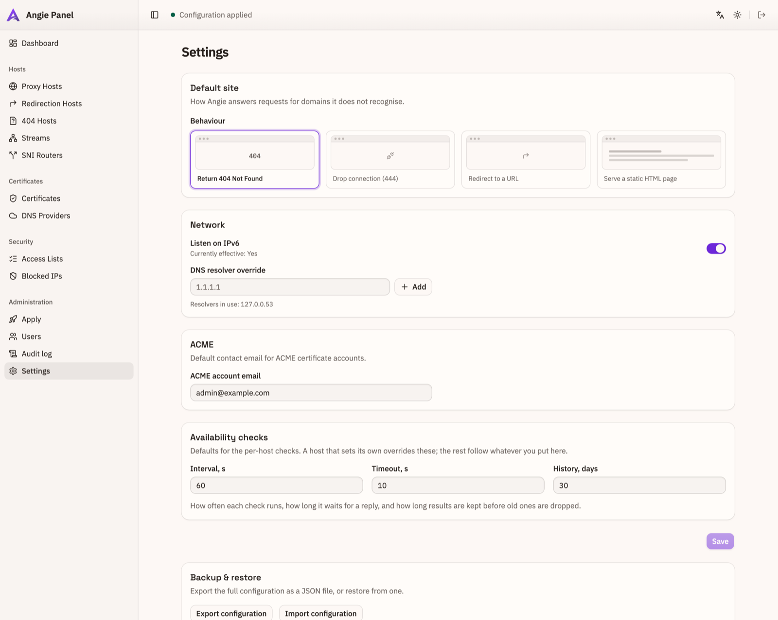778x620 pixels.
Task: Click the log out icon
Action: [762, 15]
